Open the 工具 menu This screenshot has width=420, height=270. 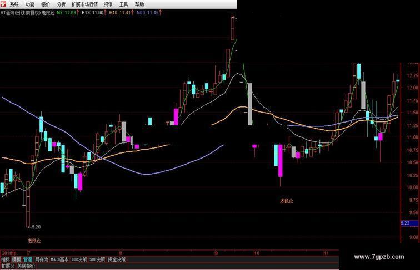123,4
